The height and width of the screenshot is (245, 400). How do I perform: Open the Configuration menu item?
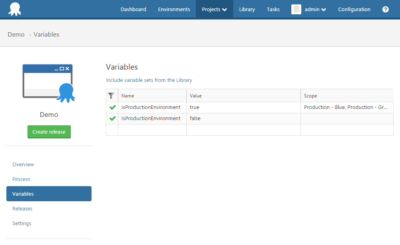click(354, 9)
